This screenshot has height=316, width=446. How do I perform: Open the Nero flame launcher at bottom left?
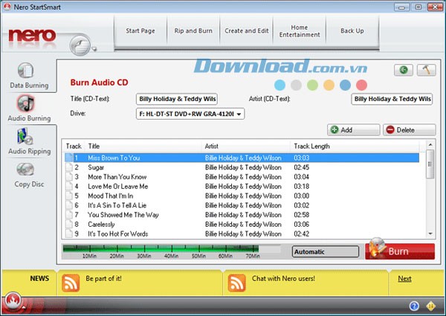pos(13,302)
